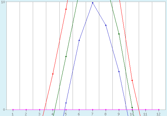Click the green marker at x=10

click(132, 107)
